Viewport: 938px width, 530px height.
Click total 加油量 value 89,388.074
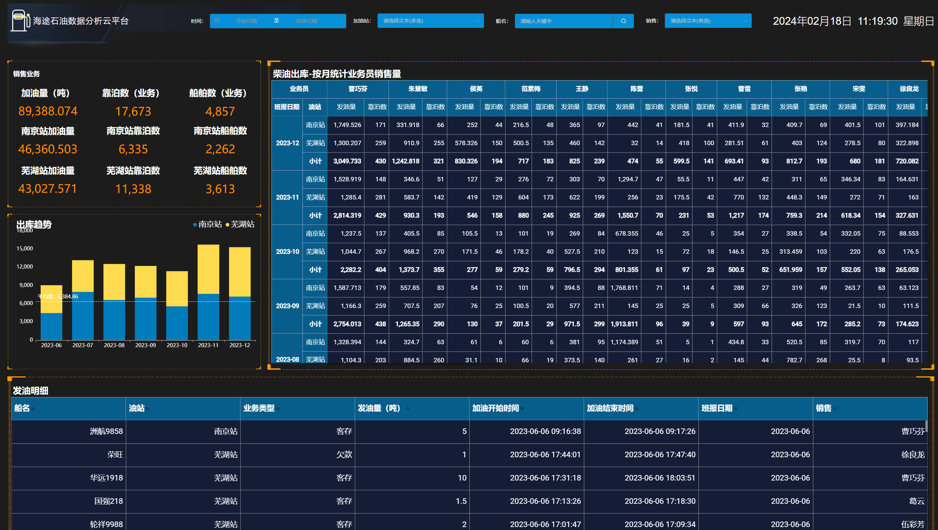pyautogui.click(x=48, y=111)
